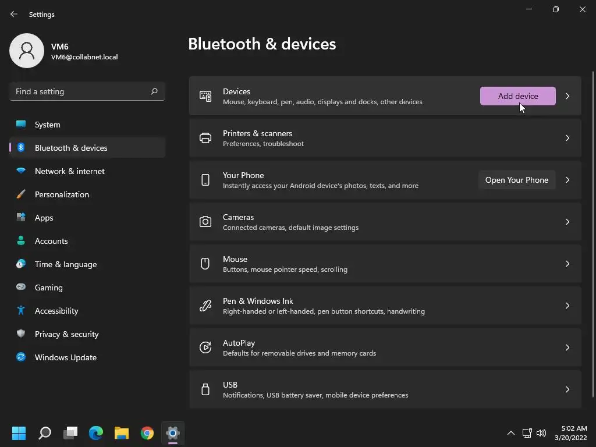Click the Open Your Phone button
This screenshot has height=447, width=596.
point(517,180)
